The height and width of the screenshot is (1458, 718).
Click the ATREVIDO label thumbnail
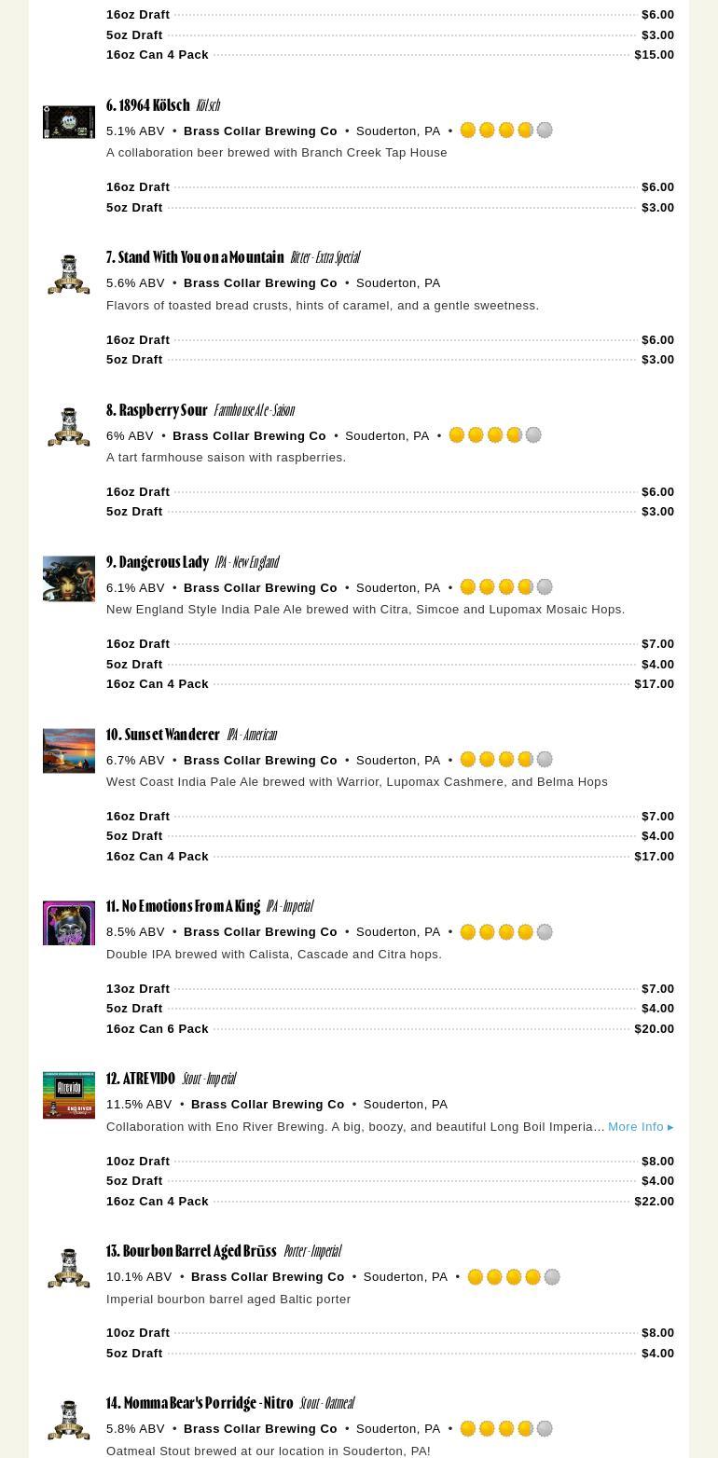[x=69, y=1095]
